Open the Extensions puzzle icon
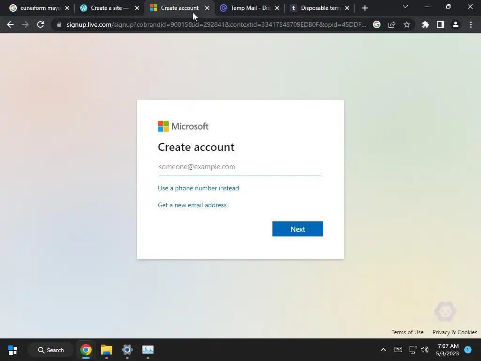 point(426,24)
